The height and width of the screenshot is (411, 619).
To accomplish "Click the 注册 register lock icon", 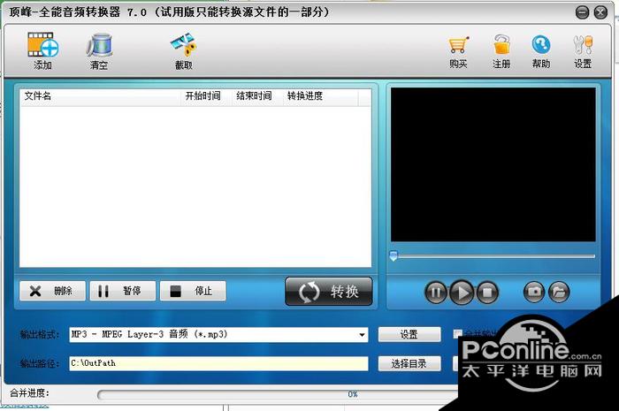I will [x=501, y=51].
